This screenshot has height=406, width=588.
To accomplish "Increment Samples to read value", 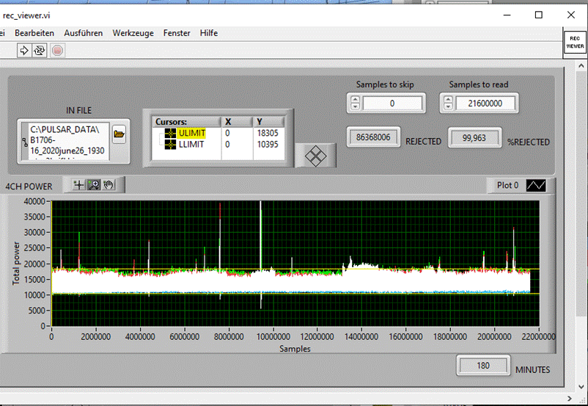I will [448, 100].
